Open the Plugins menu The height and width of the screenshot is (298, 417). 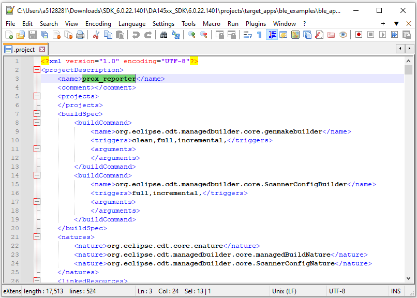[256, 24]
